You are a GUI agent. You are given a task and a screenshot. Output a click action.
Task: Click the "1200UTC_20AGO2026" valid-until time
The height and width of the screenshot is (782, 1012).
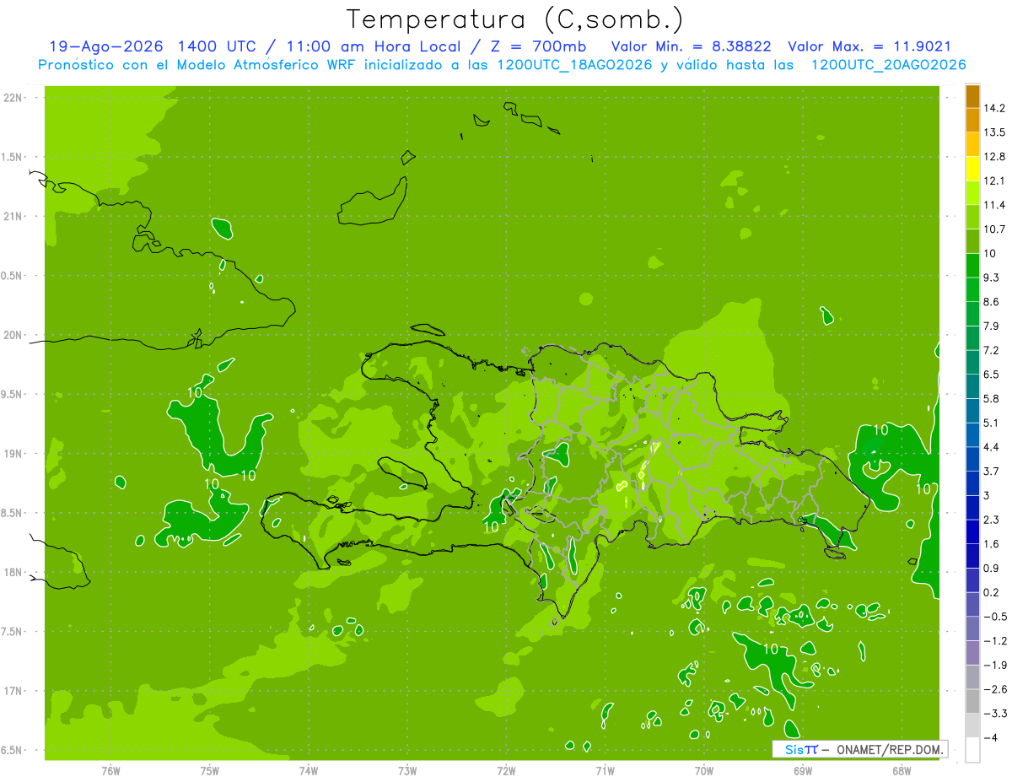coord(888,66)
